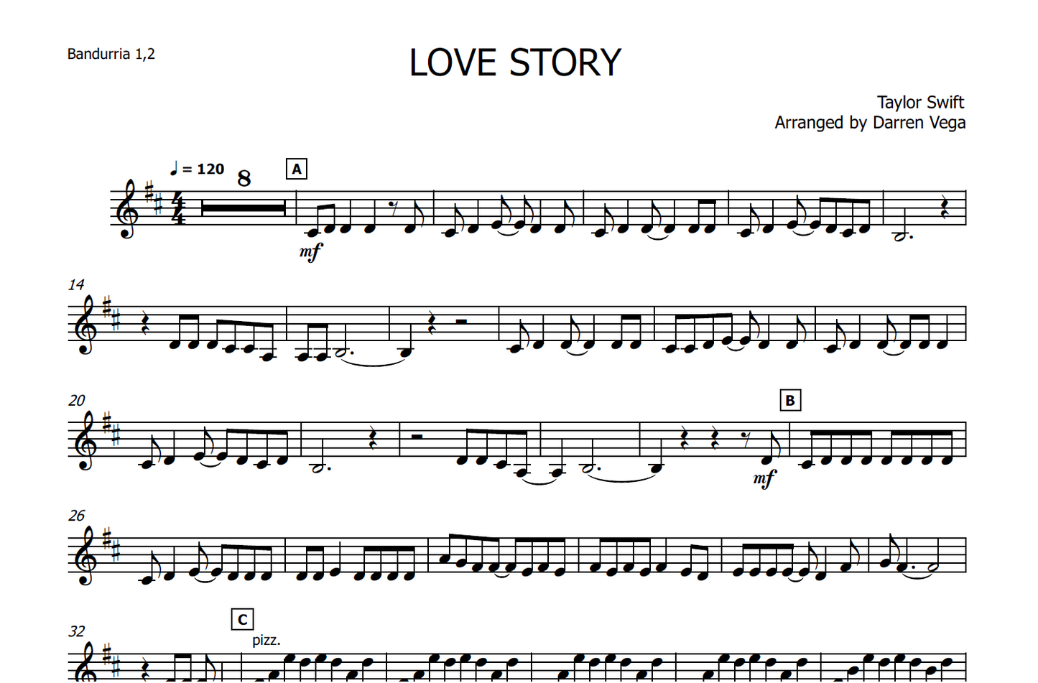Click the mf dynamic before rehearsal B
Image resolution: width=1038 pixels, height=683 pixels.
(764, 479)
